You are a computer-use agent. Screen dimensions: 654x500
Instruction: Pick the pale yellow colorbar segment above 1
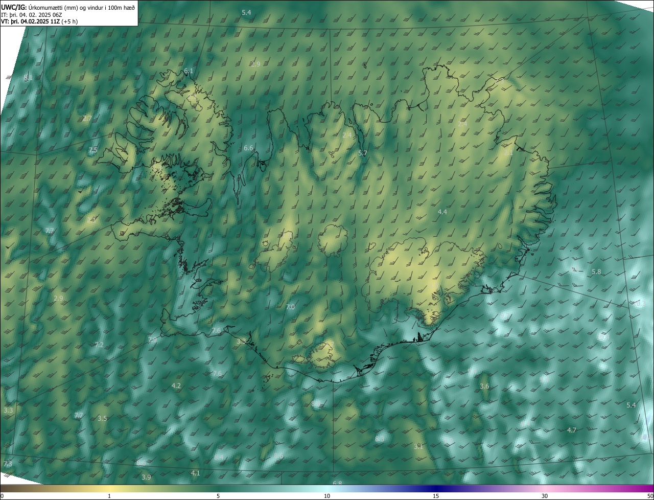(x=109, y=489)
